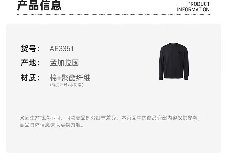Screen dimensions: 227x153
Task: Click the PRODUCT text at top right
Action: (198, 4)
